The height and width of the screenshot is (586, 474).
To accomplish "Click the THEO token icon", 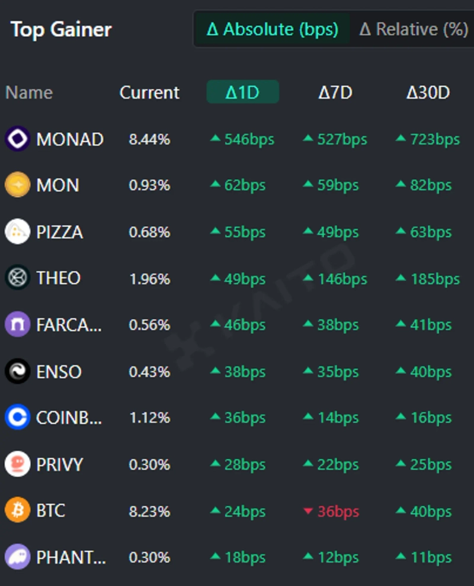I will (x=17, y=278).
